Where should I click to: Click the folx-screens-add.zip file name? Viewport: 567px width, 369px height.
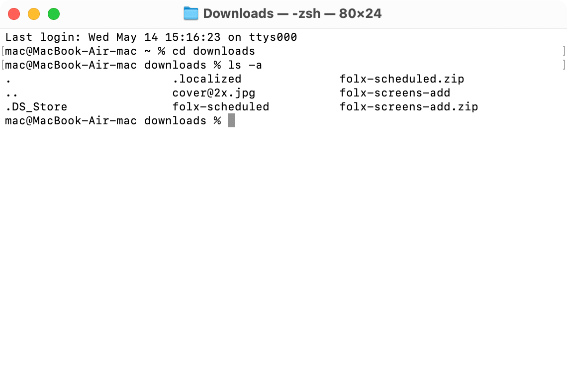pyautogui.click(x=408, y=107)
